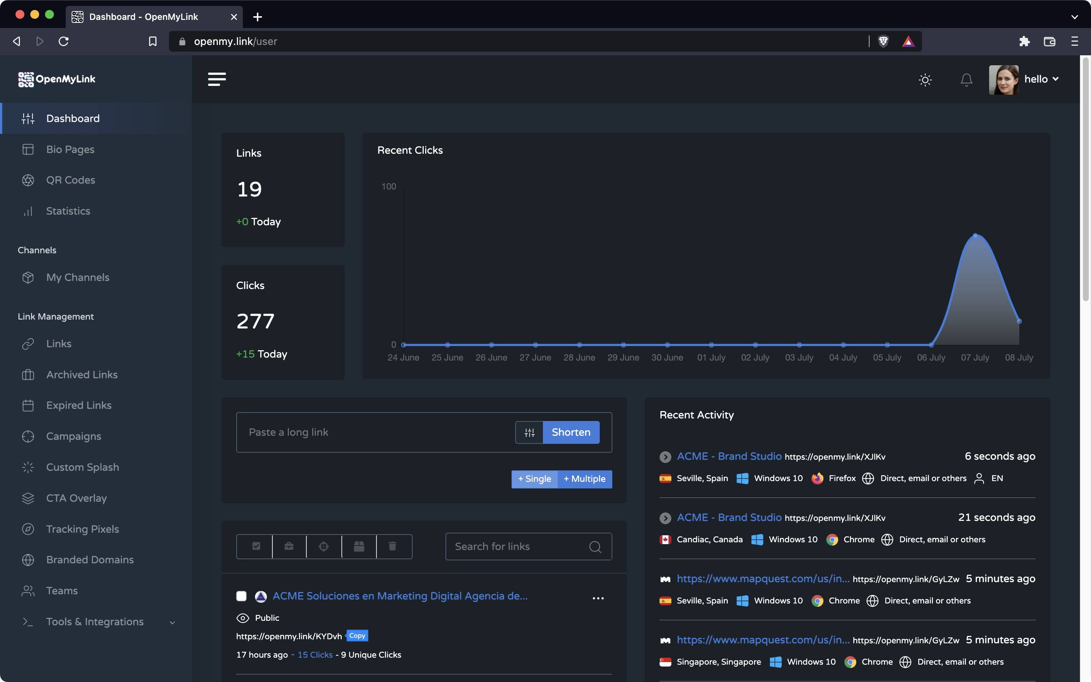This screenshot has width=1091, height=682.
Task: Click Brave Shields icon in address bar
Action: coord(883,42)
